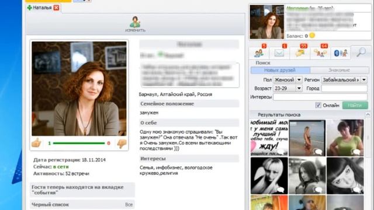Viewport: 374px width, 210px height.
Task: Click the Черный список header
Action: pyautogui.click(x=82, y=205)
